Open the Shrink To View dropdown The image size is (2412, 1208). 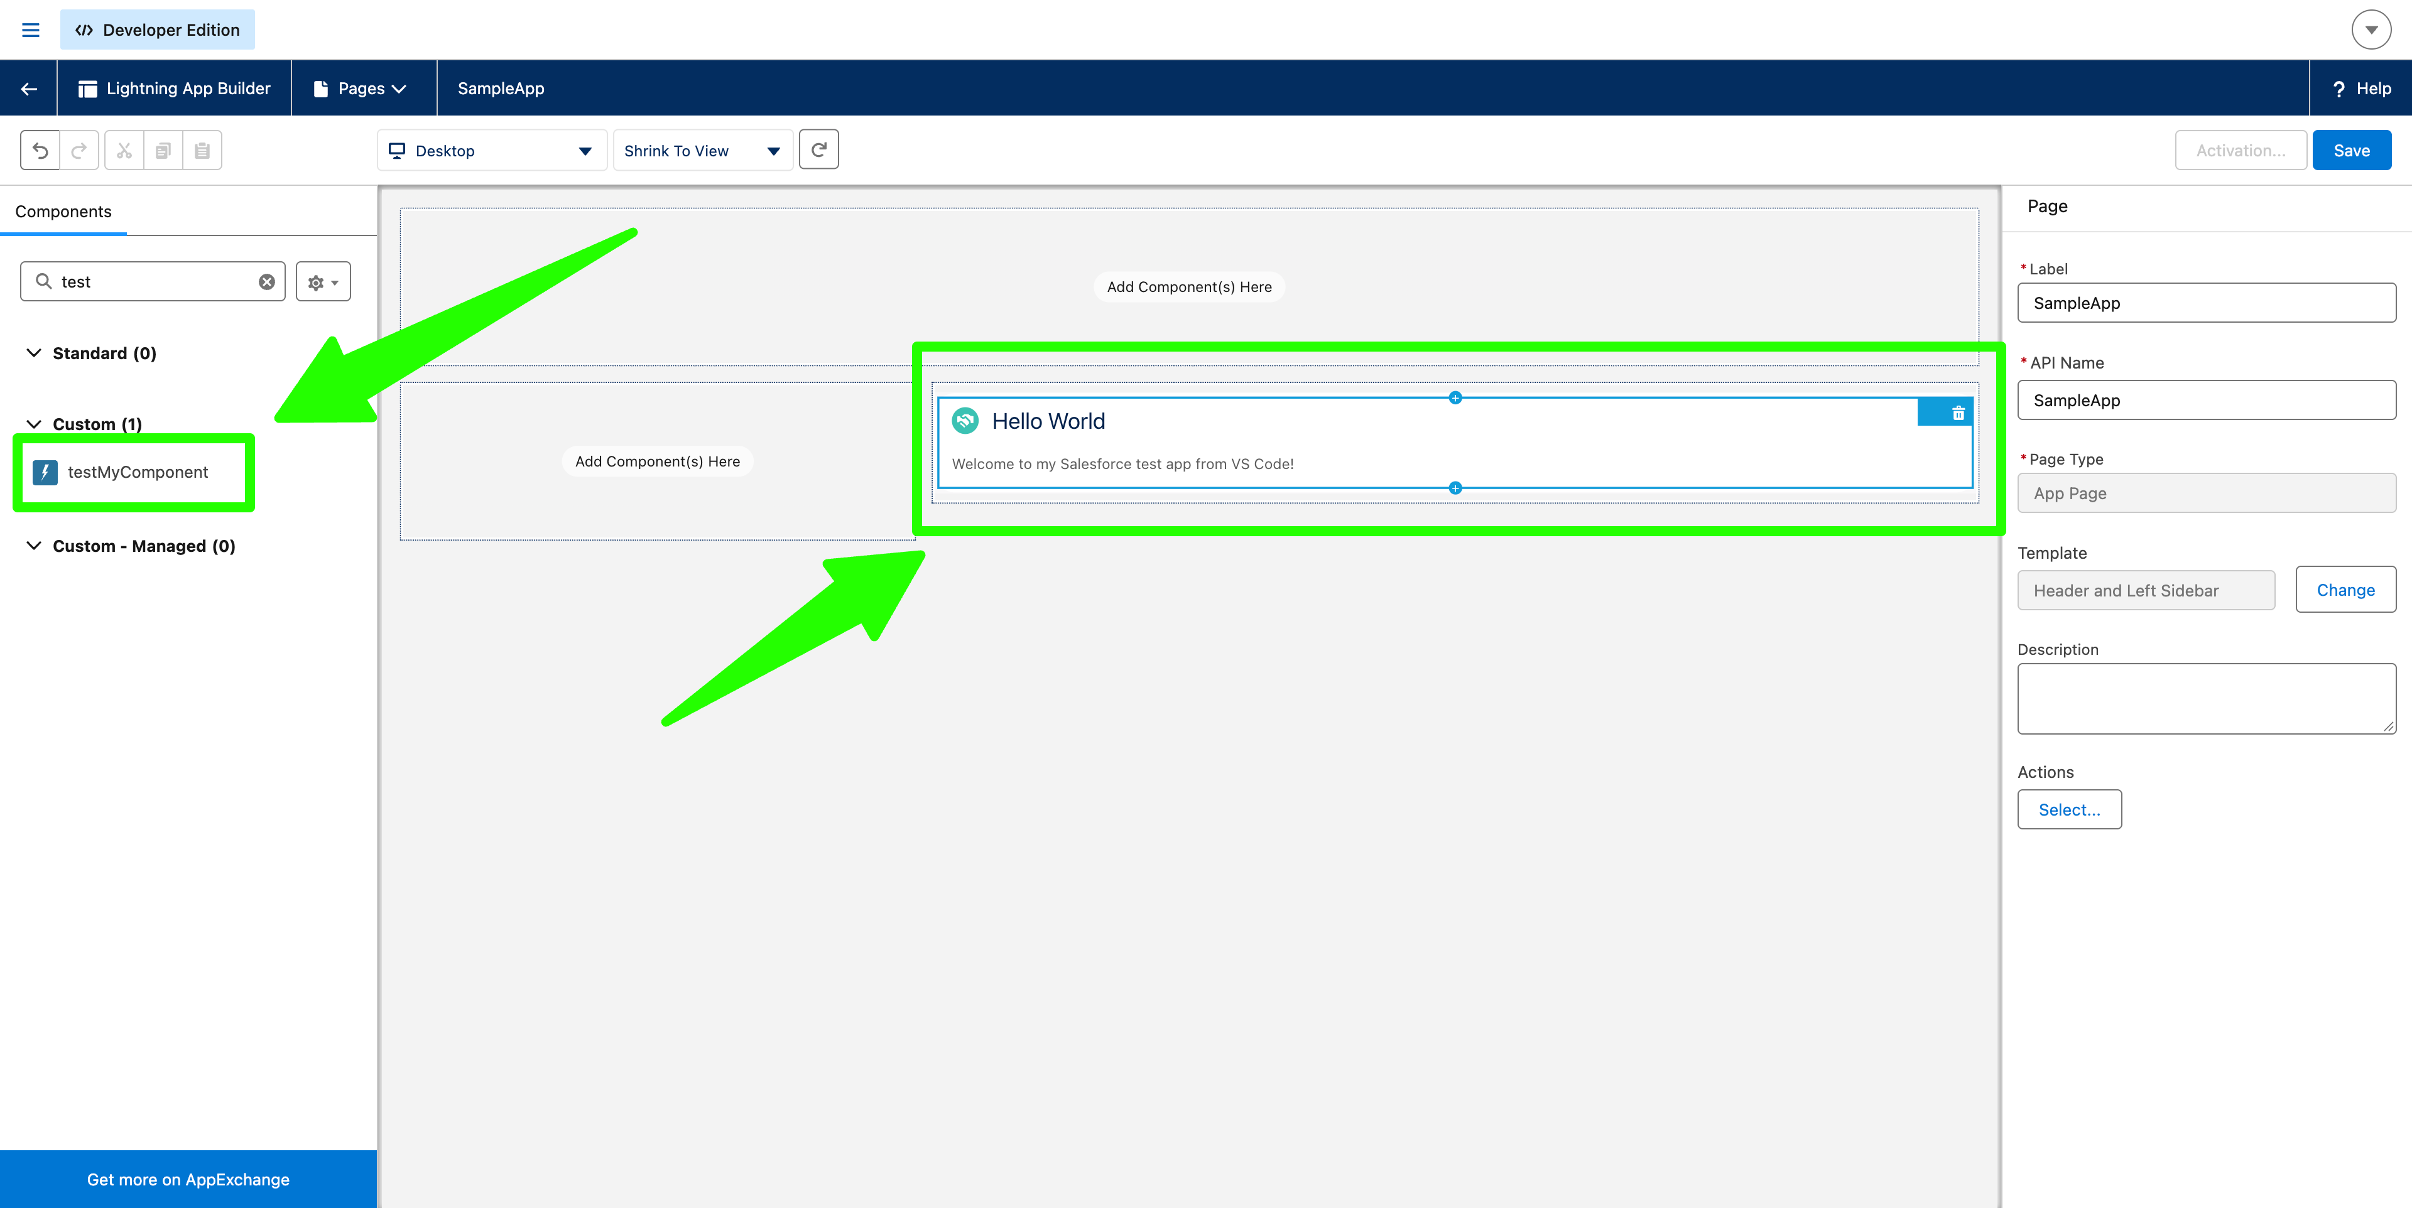(x=702, y=151)
